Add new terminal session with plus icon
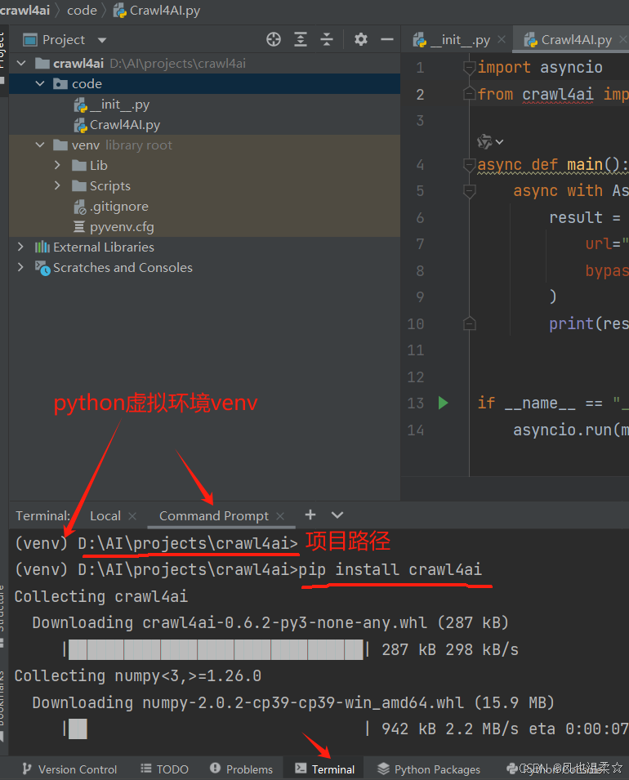 pos(310,515)
